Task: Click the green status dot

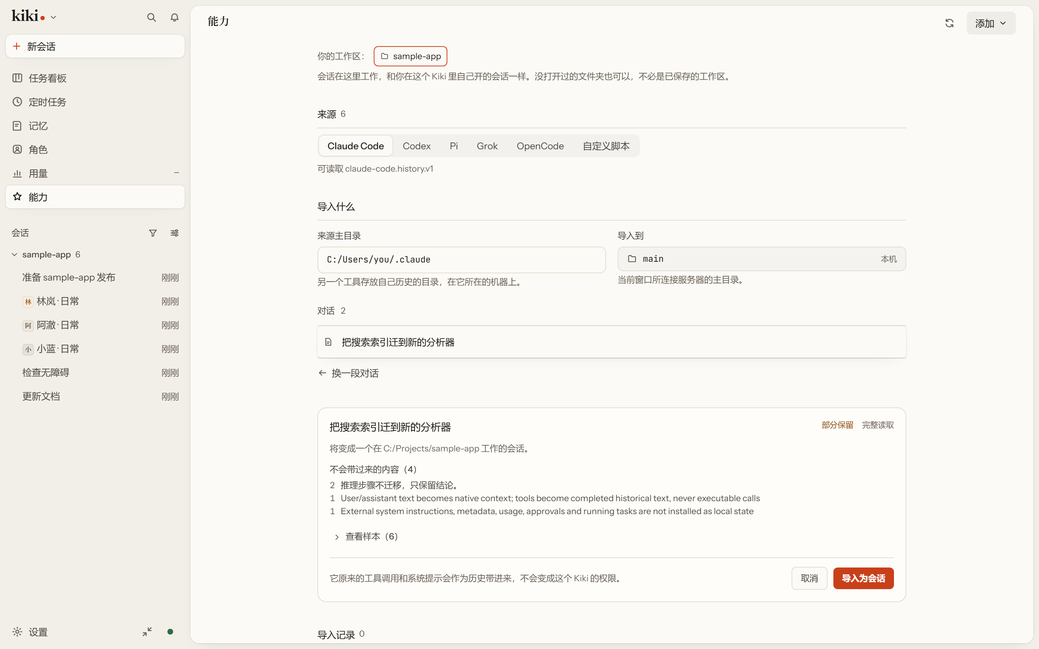Action: pos(170,632)
